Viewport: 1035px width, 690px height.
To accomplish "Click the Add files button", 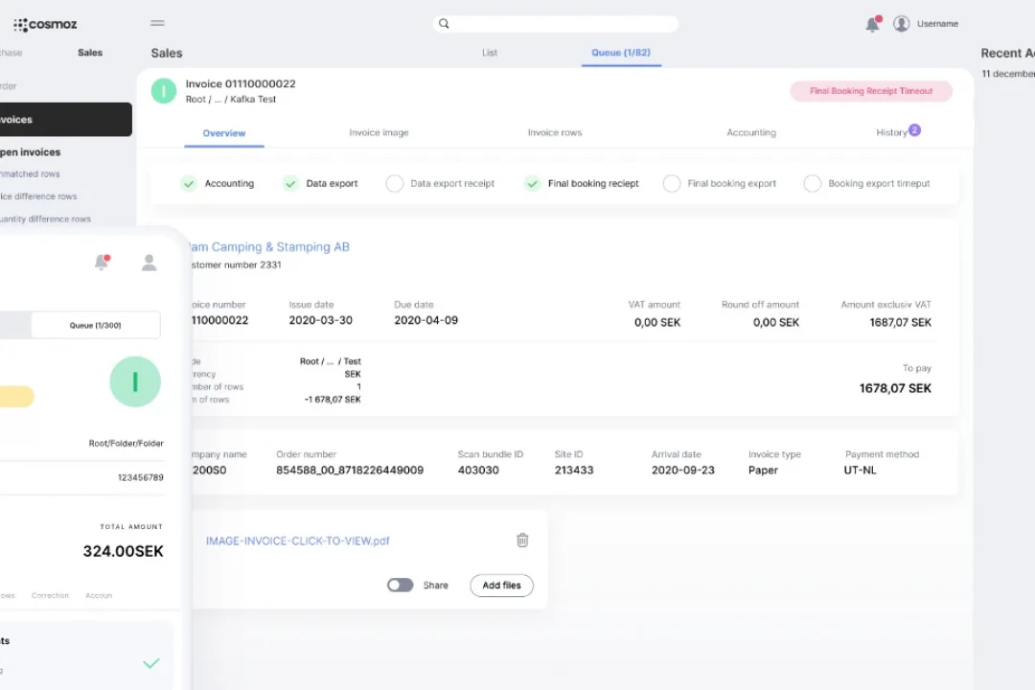I will (x=501, y=586).
